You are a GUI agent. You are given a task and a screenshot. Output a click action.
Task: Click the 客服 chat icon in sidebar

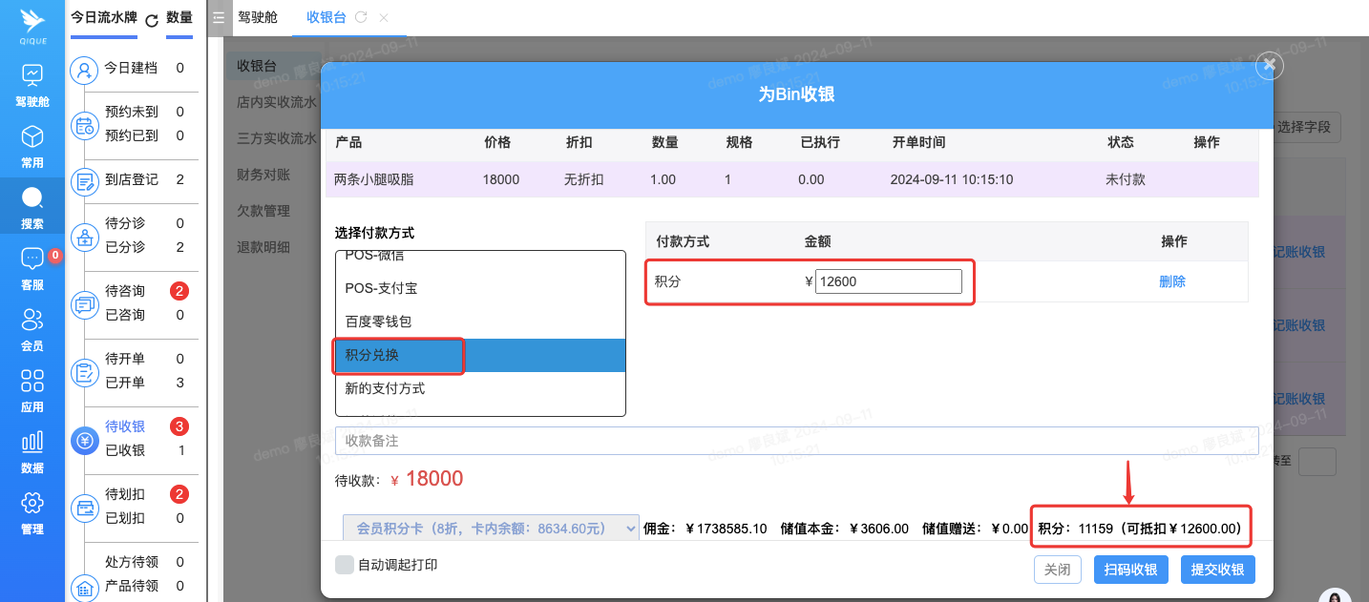[32, 259]
